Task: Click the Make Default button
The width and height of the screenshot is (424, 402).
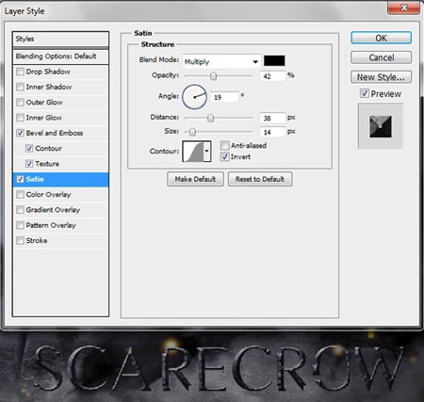Action: tap(195, 179)
